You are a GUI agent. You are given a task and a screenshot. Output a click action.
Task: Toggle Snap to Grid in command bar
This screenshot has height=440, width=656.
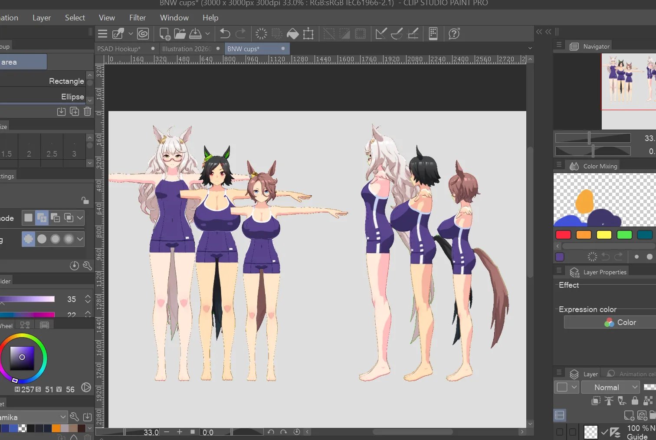pos(413,34)
